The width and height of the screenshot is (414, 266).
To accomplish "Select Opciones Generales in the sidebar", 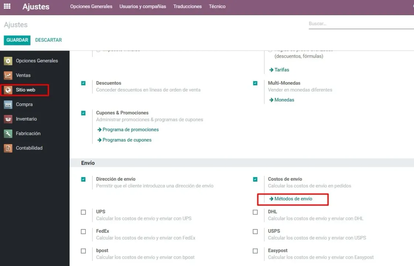I will pyautogui.click(x=37, y=61).
